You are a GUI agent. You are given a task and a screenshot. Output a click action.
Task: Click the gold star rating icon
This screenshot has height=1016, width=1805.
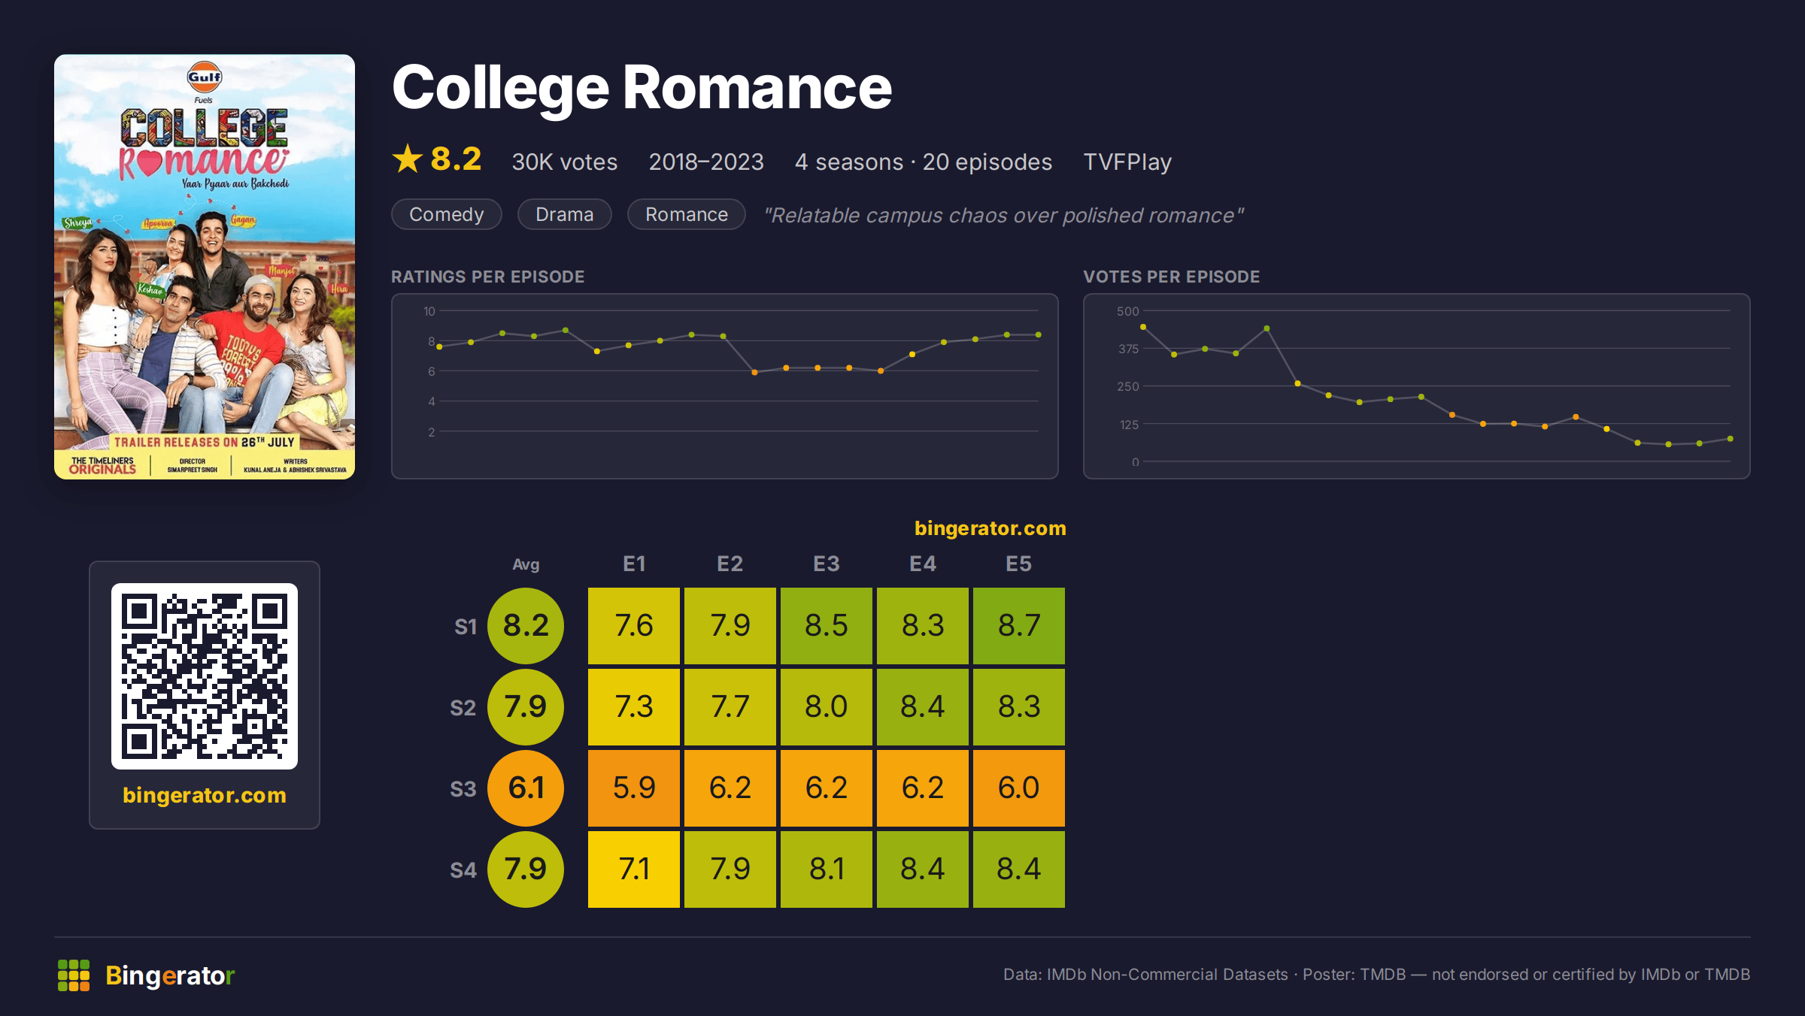(x=408, y=159)
